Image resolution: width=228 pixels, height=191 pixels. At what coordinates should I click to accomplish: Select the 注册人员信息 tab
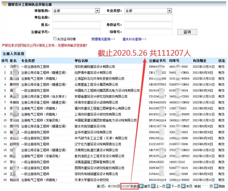13,54
